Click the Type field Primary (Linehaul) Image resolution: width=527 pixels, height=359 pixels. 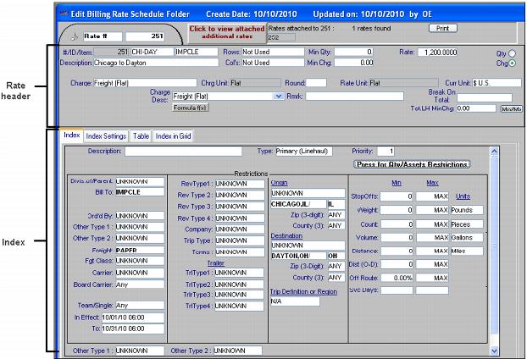click(x=304, y=151)
